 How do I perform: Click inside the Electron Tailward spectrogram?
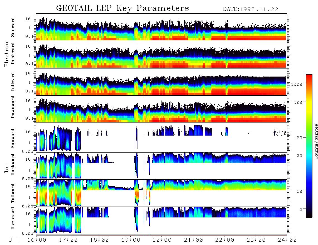pos(162,82)
